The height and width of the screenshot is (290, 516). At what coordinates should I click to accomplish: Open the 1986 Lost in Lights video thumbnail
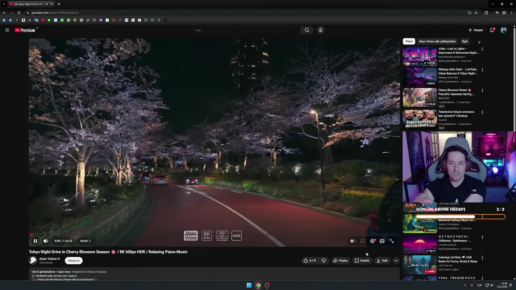coord(420,56)
